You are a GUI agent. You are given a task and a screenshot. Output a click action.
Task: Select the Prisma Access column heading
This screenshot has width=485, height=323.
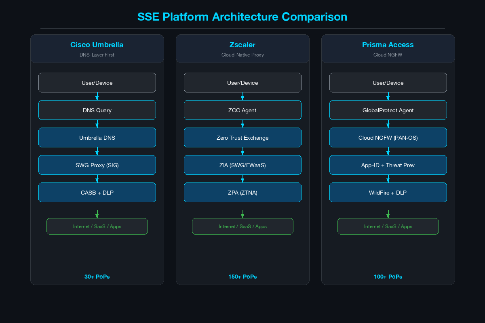click(x=388, y=45)
